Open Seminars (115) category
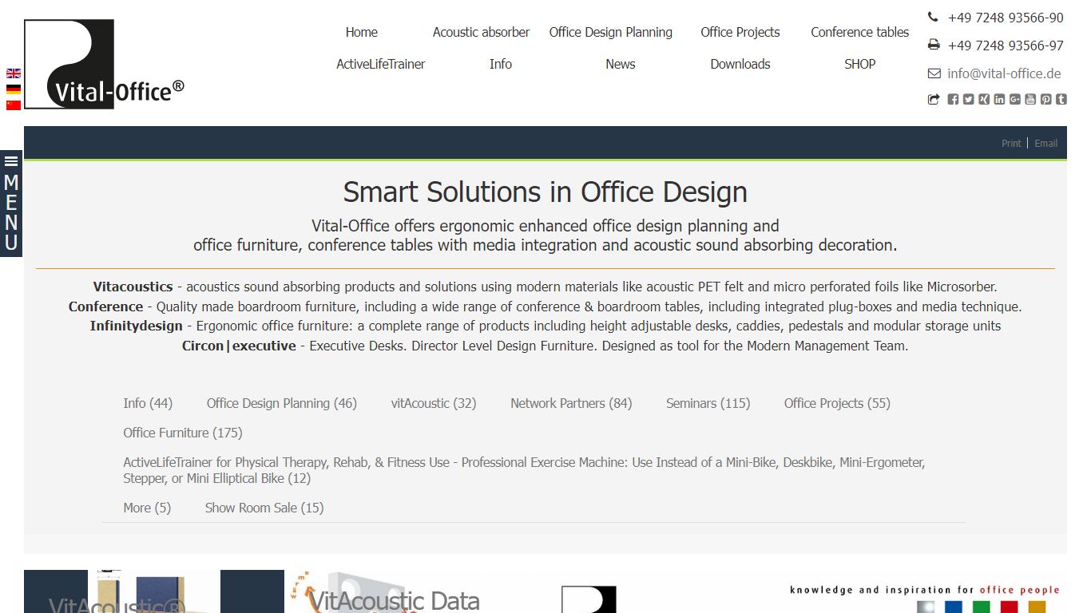The width and height of the screenshot is (1091, 613). [x=708, y=403]
